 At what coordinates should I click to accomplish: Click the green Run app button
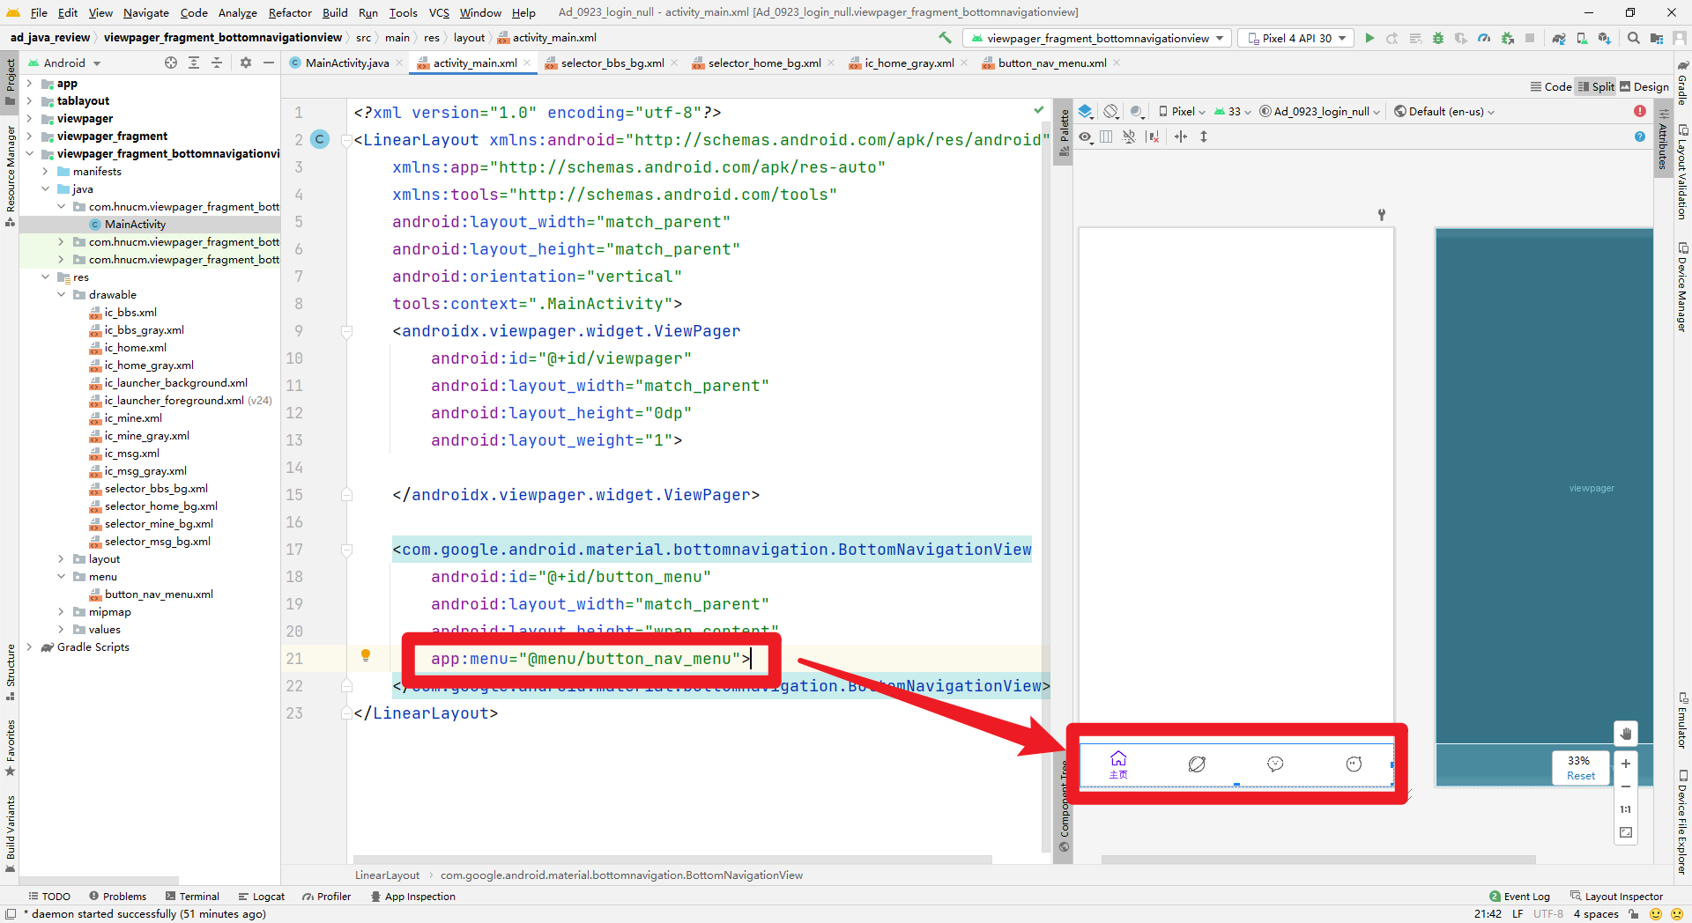coord(1369,38)
